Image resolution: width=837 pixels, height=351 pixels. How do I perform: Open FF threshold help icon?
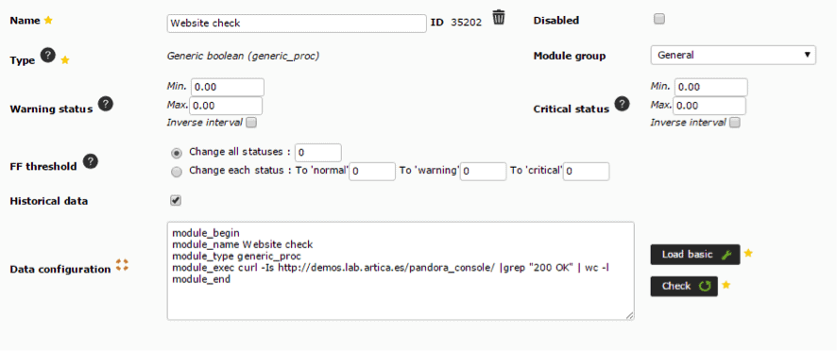tap(91, 161)
